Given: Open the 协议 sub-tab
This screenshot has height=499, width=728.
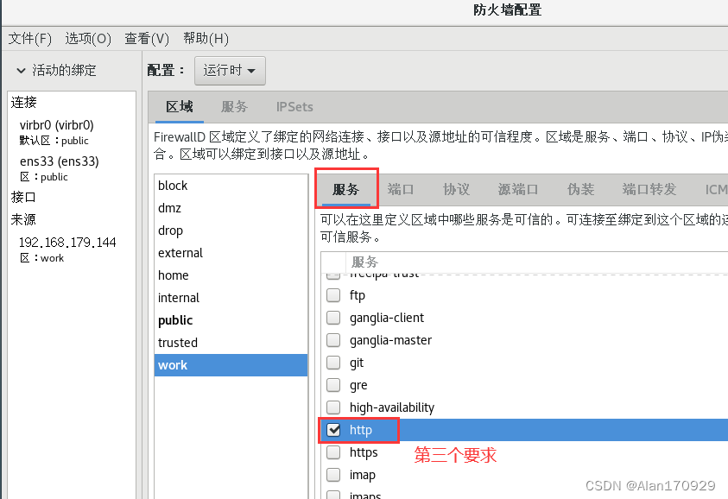Looking at the screenshot, I should point(456,189).
